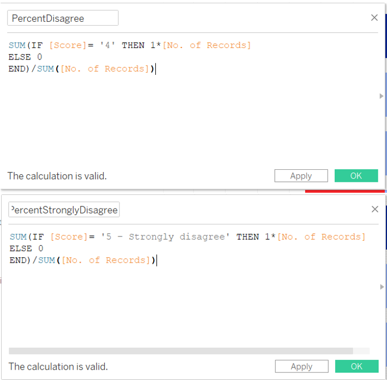Click [Score] field in PercentStronglyDisagree formula
Image resolution: width=387 pixels, height=380 pixels.
tap(68, 237)
